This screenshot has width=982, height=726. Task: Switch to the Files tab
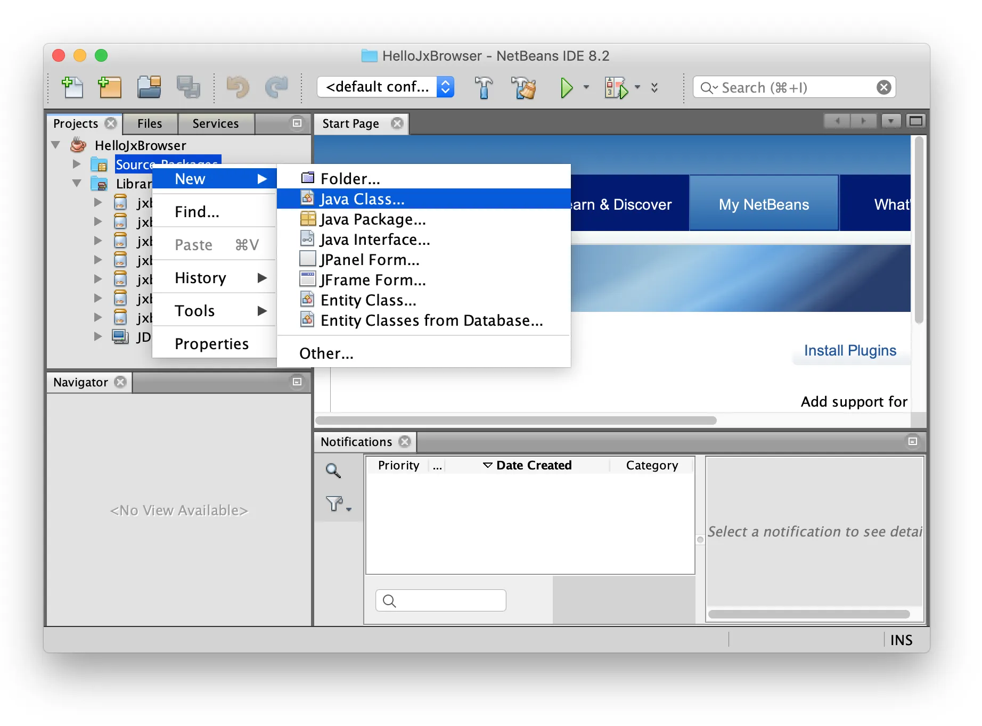(x=150, y=123)
